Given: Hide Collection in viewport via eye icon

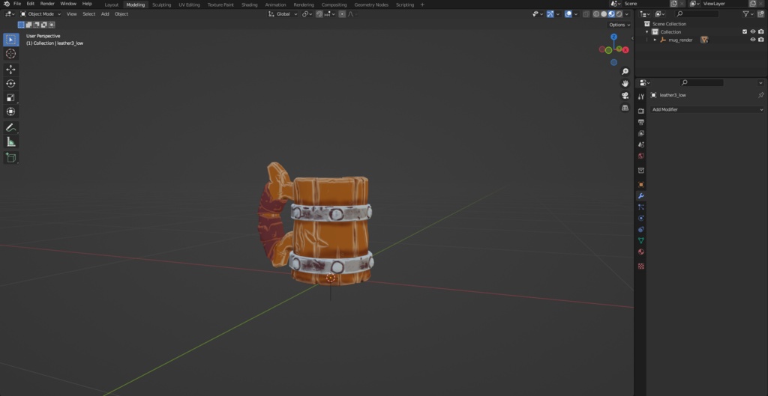Looking at the screenshot, I should [x=753, y=31].
